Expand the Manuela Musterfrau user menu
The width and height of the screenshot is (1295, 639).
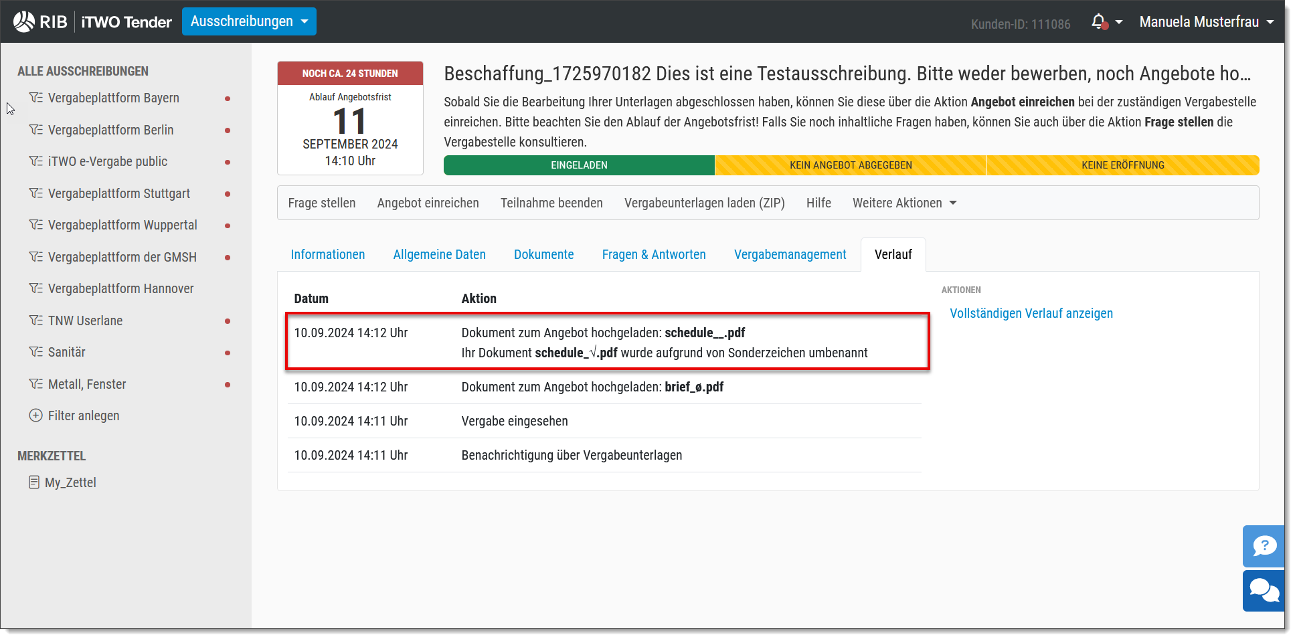[x=1206, y=22]
